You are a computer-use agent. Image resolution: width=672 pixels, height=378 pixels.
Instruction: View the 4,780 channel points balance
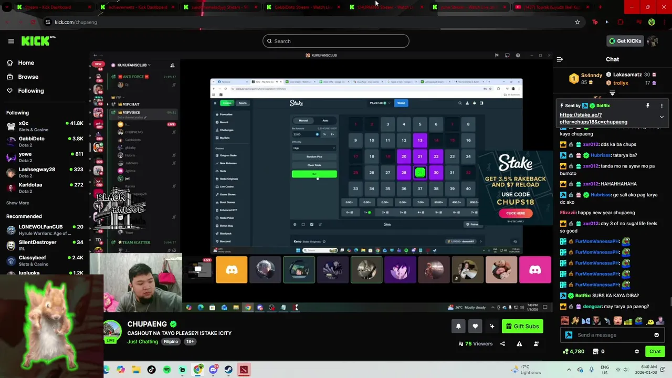573,351
